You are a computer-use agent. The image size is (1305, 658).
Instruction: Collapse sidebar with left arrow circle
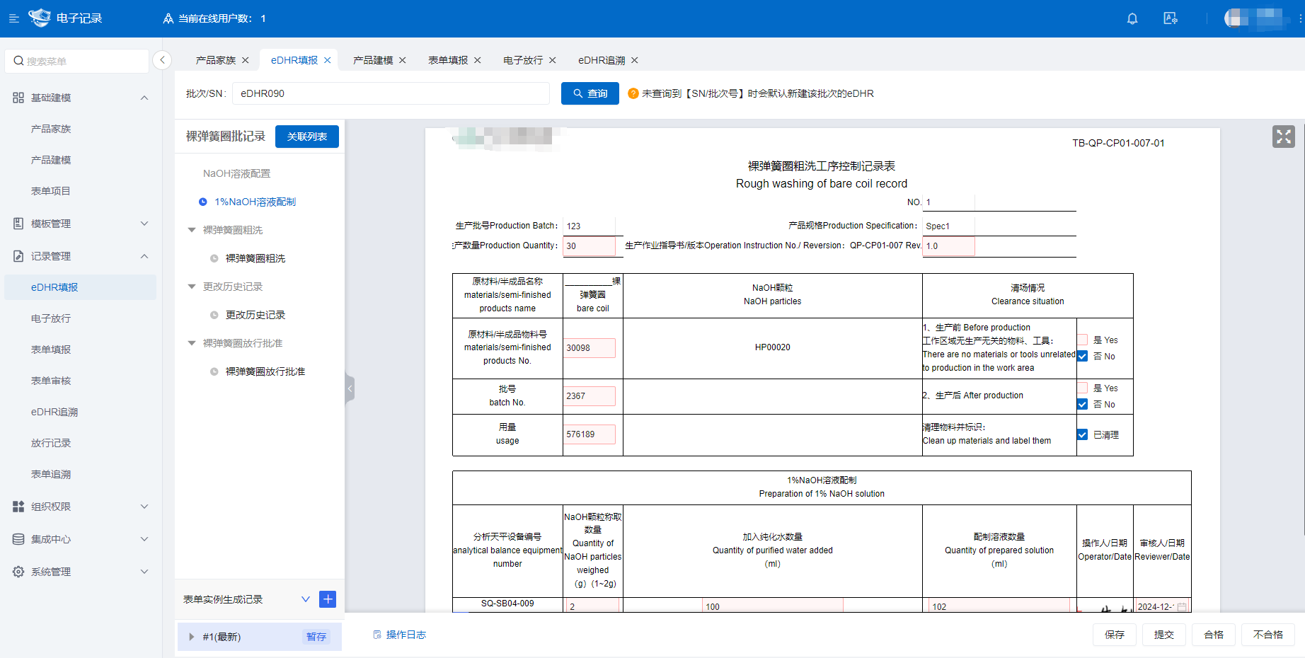(x=162, y=60)
